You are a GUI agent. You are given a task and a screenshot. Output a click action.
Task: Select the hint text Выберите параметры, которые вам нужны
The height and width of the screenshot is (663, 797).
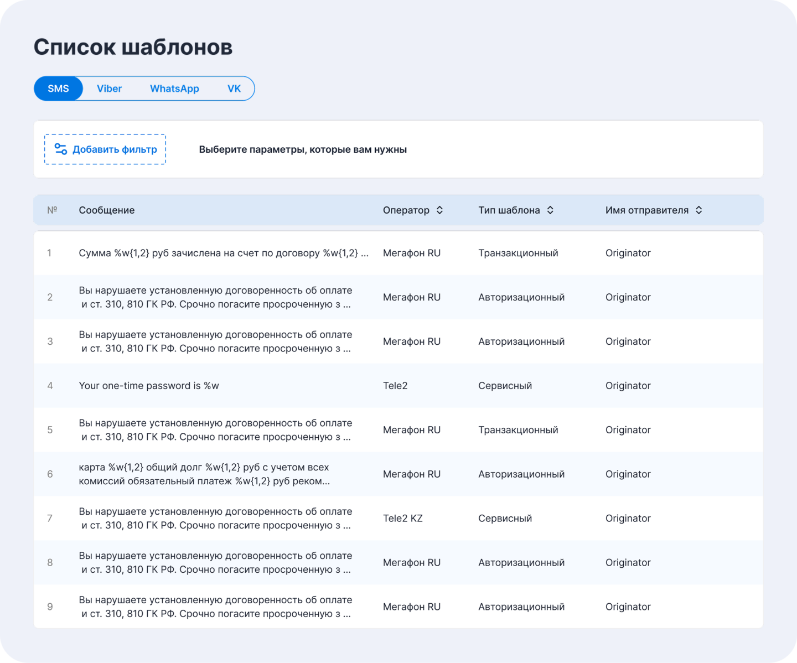pyautogui.click(x=303, y=149)
